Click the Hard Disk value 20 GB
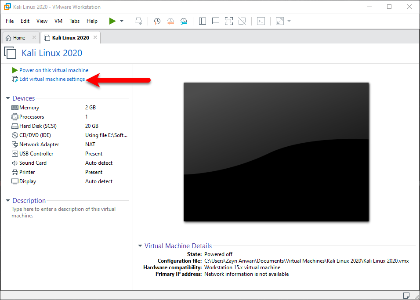This screenshot has height=300, width=420. pyautogui.click(x=92, y=126)
